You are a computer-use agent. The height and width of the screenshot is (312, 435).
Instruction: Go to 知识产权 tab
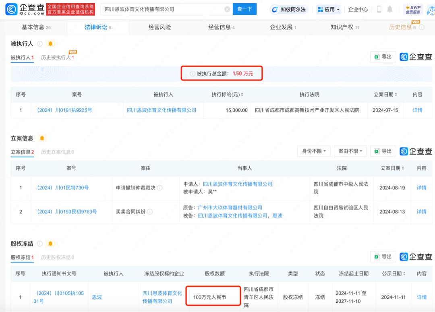[344, 27]
